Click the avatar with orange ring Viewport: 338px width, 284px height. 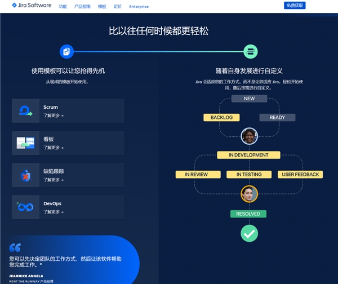click(x=249, y=194)
